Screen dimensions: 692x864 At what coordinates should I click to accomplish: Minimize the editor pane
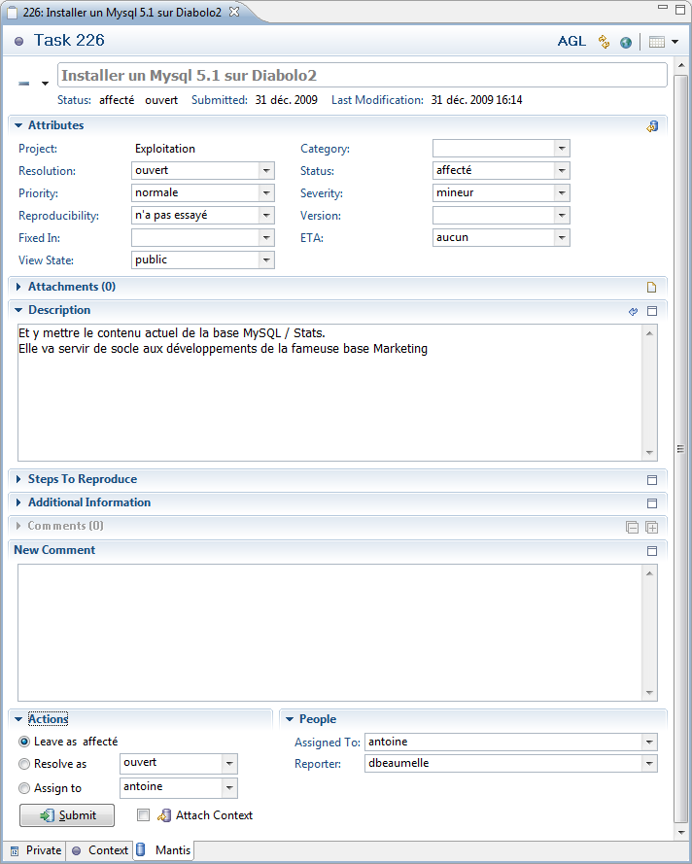pyautogui.click(x=663, y=9)
